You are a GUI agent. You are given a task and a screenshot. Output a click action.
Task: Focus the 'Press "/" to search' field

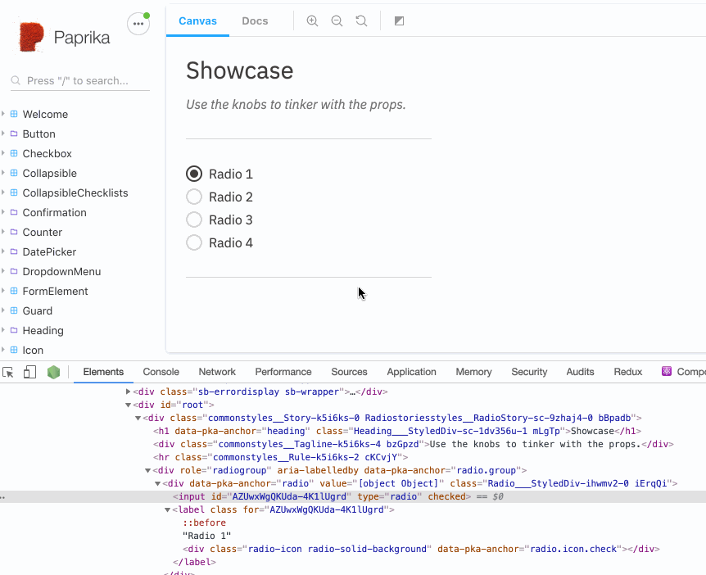point(80,80)
